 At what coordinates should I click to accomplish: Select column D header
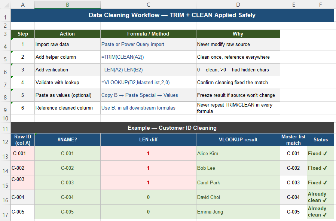(x=238, y=4)
